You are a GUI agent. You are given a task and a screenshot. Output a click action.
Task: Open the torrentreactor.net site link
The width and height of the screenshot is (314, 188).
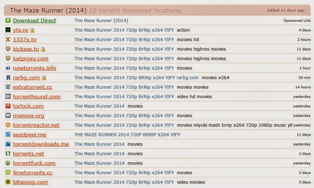click(36, 125)
